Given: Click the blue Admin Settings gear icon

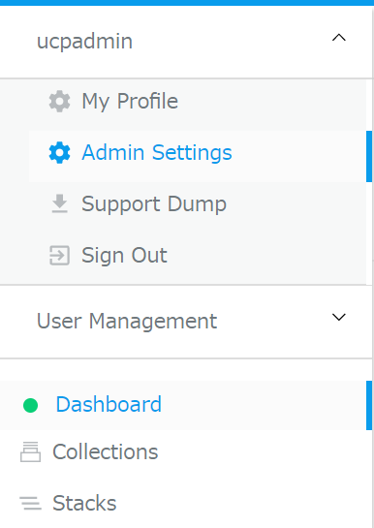Looking at the screenshot, I should (59, 152).
